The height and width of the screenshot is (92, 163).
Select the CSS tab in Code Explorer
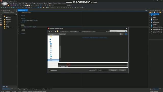point(7,87)
